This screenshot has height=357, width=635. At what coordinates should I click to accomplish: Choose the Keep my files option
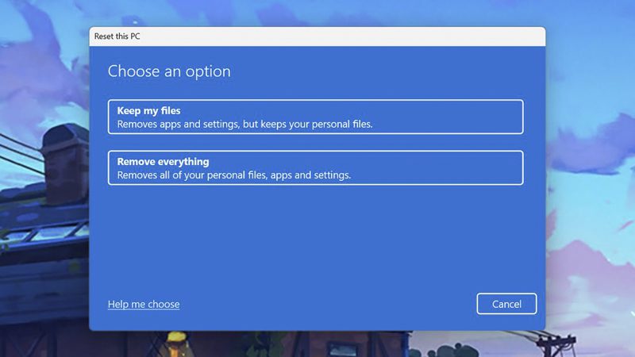[x=315, y=117]
